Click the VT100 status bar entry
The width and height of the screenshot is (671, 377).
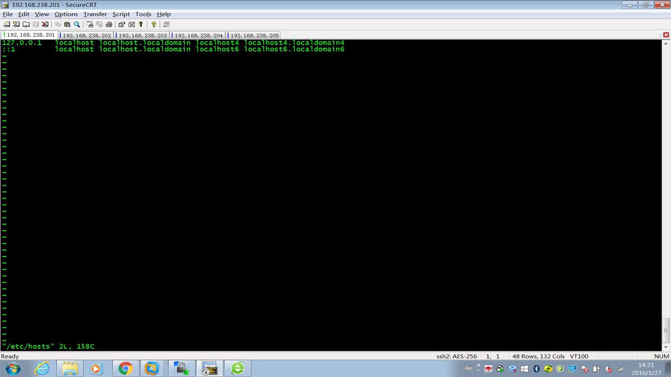[x=579, y=356]
